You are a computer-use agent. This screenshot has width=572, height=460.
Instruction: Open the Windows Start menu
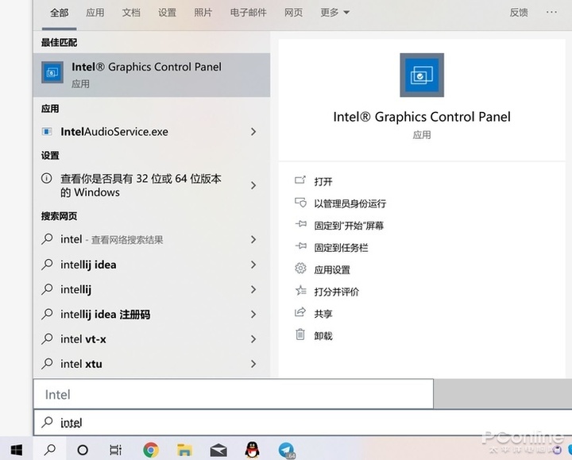[16, 450]
